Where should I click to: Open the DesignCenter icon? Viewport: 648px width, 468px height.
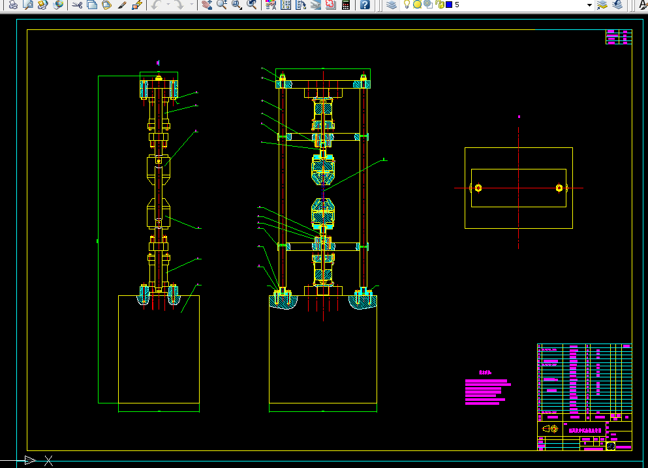[x=286, y=5]
